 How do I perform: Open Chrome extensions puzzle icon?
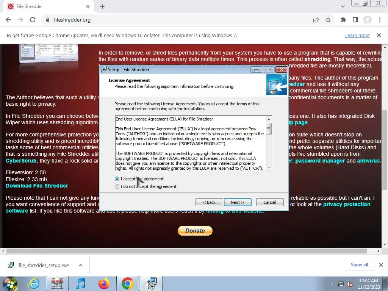coord(343,20)
